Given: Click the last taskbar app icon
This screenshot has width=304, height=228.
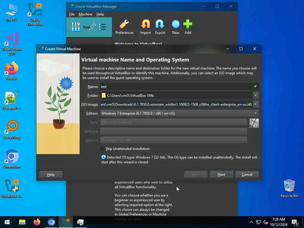Looking at the screenshot, I should (80, 222).
